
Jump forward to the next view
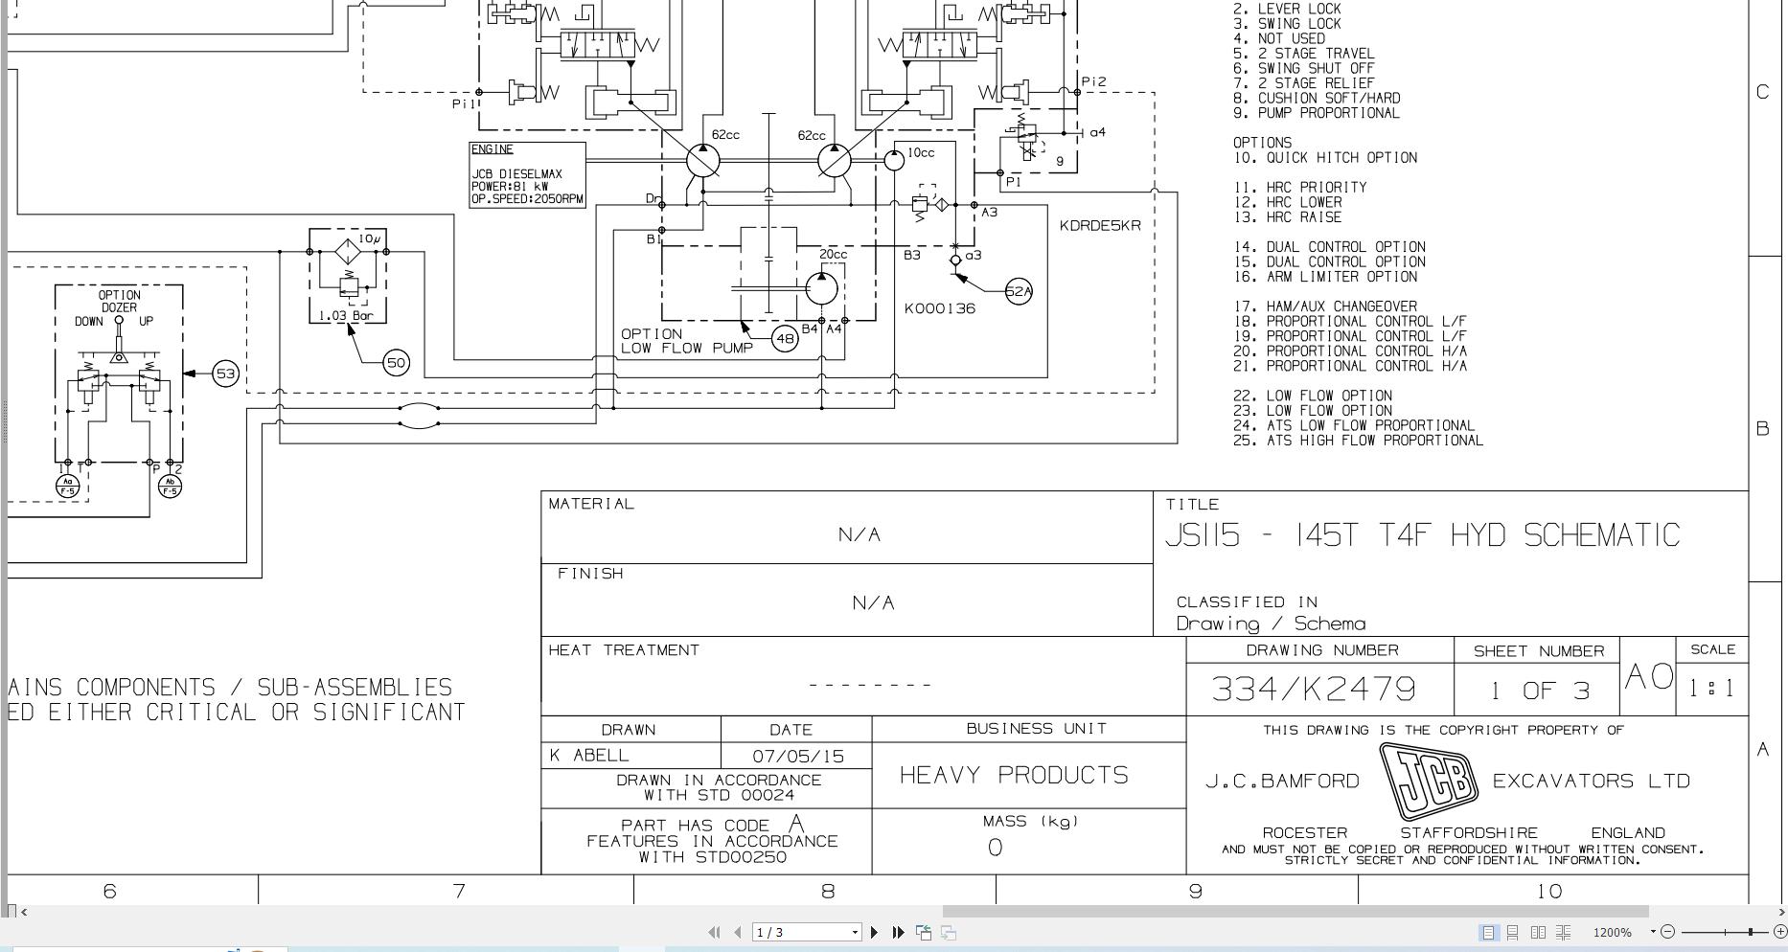(949, 931)
